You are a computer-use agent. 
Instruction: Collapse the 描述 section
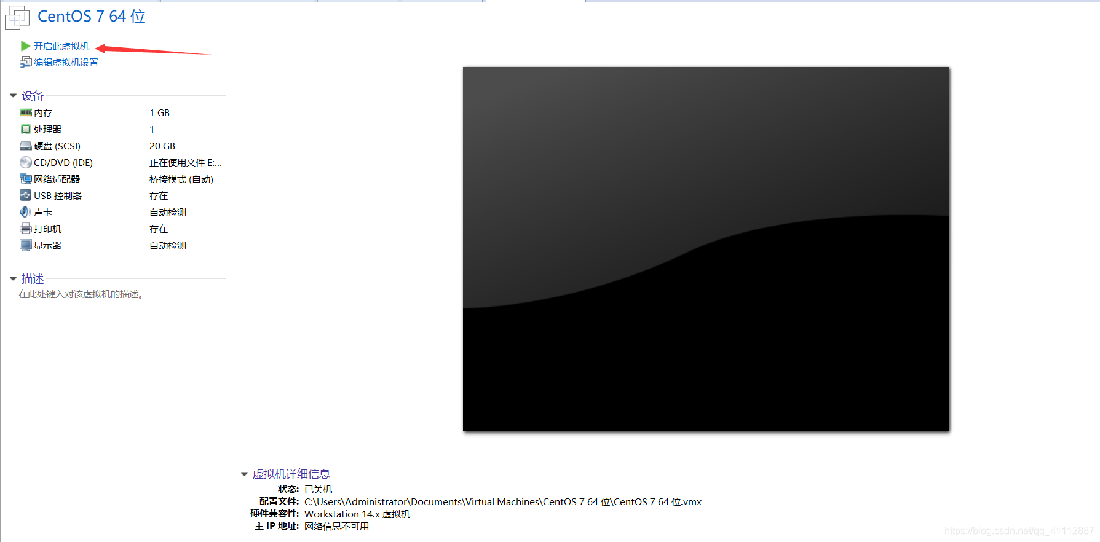click(x=13, y=279)
